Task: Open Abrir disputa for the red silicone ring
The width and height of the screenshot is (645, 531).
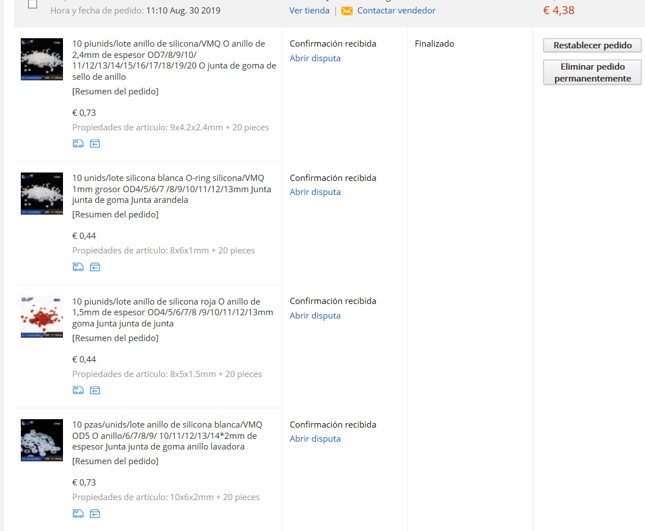Action: click(315, 316)
